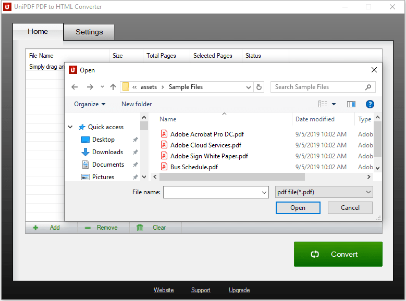
Task: Open the pdf file(*.pdf) filter dropdown
Action: pyautogui.click(x=324, y=192)
